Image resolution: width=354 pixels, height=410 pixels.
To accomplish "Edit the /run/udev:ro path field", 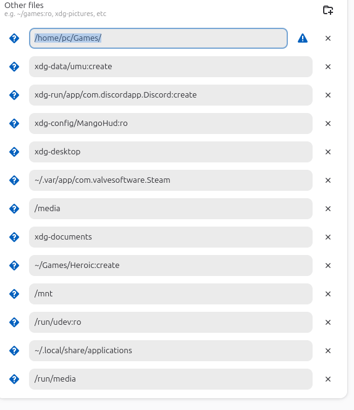I will point(171,322).
